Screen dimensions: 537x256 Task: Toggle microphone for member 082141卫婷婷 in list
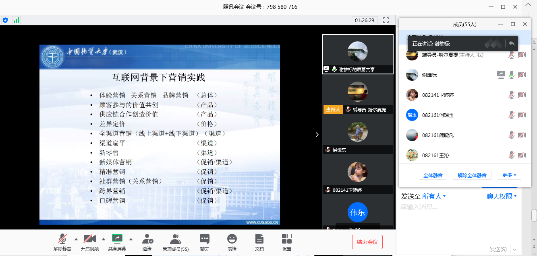[x=511, y=95]
